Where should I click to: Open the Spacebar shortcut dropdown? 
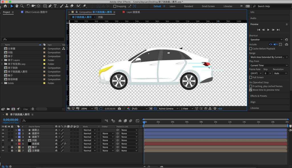click(266, 40)
